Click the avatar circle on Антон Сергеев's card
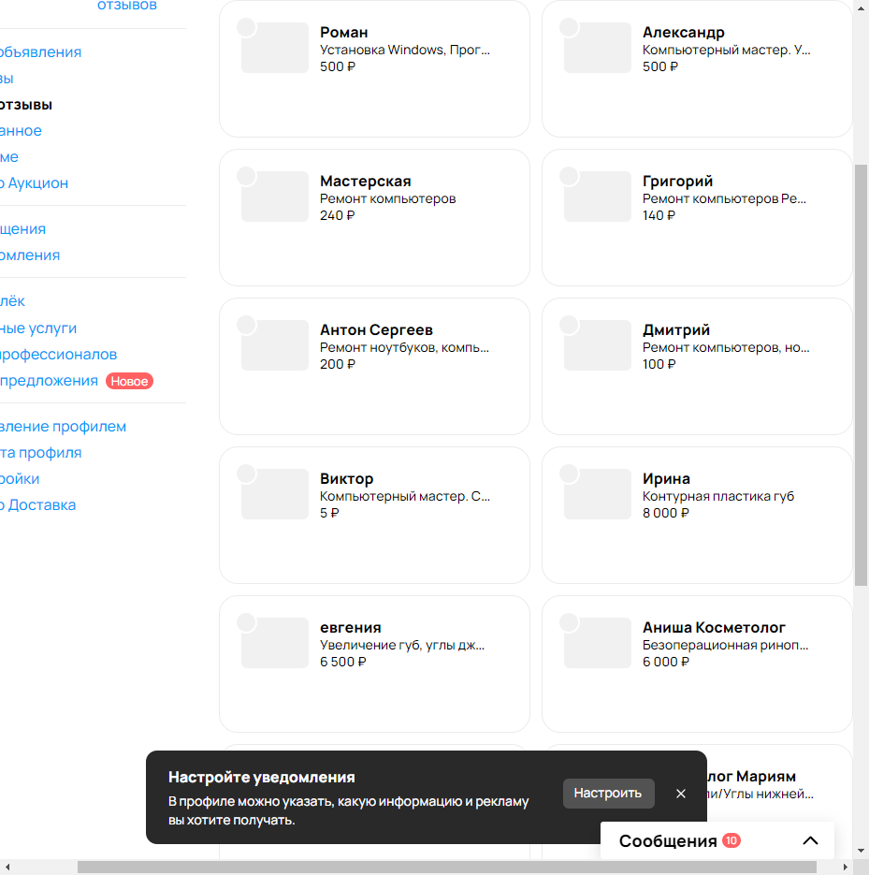The width and height of the screenshot is (869, 875). [x=247, y=325]
